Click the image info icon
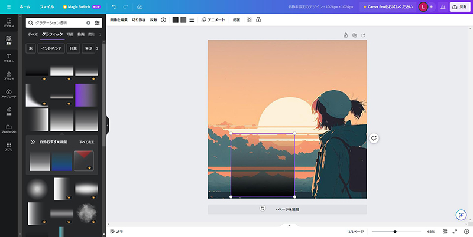473x237 pixels. [163, 20]
